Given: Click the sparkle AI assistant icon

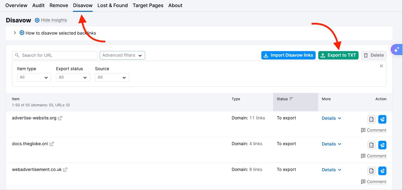Looking at the screenshot, I should [x=397, y=50].
